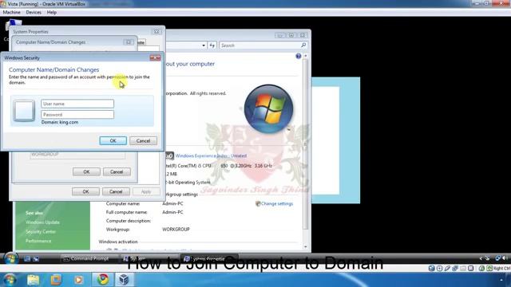Click the VirtualBox network adapter indicator
This screenshot has width=511, height=287.
[x=455, y=269]
